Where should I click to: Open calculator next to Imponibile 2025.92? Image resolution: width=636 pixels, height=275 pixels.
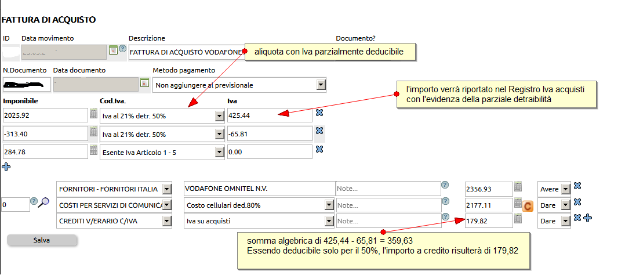(94, 113)
